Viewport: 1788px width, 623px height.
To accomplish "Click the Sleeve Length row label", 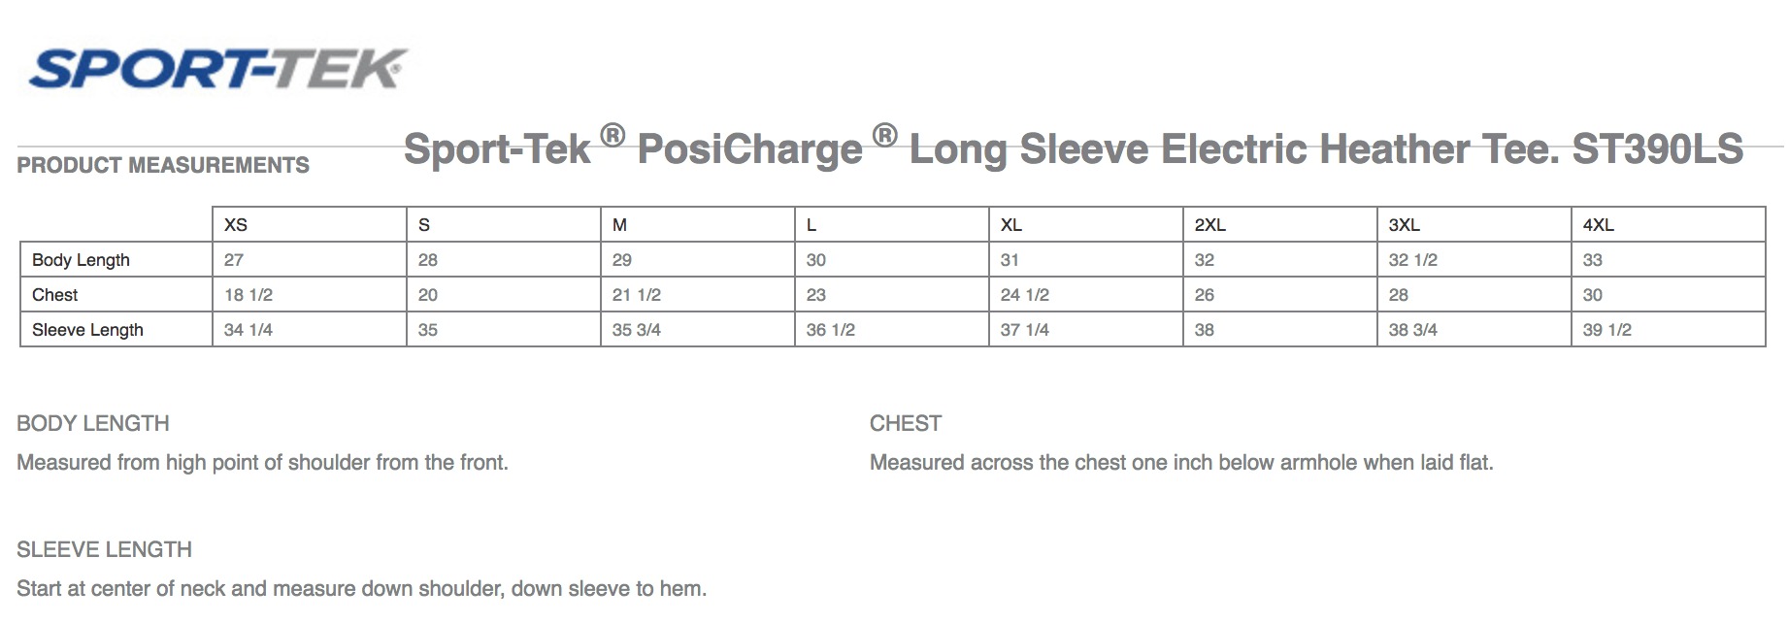I will [x=87, y=330].
